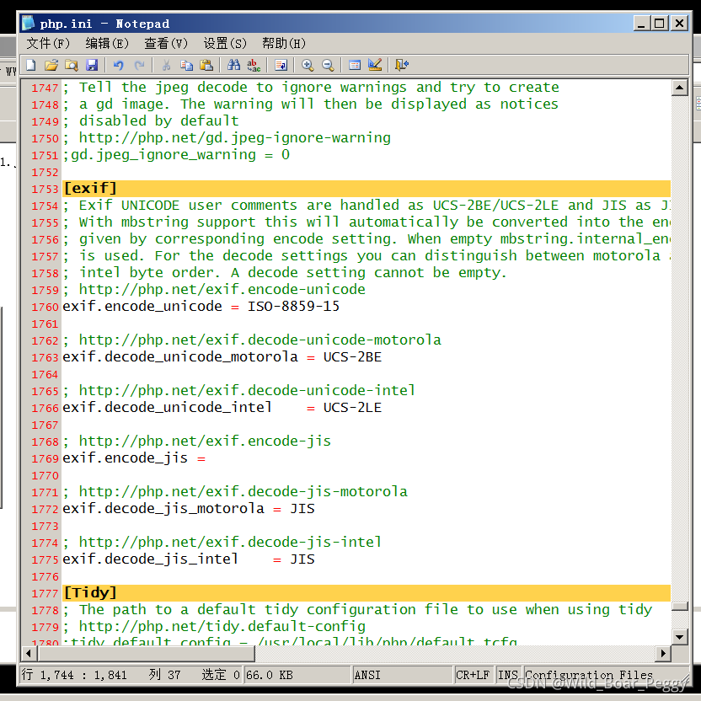
Task: Click the Exit door icon
Action: (x=402, y=65)
